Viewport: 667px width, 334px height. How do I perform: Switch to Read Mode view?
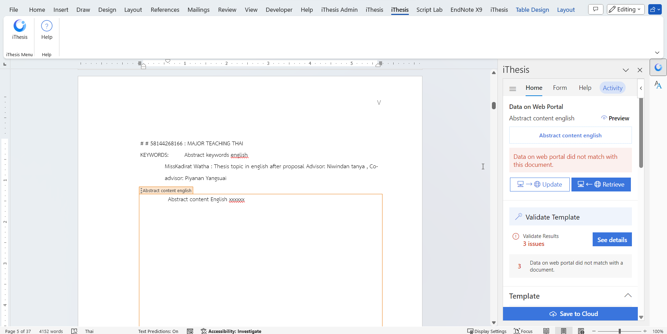click(x=546, y=331)
